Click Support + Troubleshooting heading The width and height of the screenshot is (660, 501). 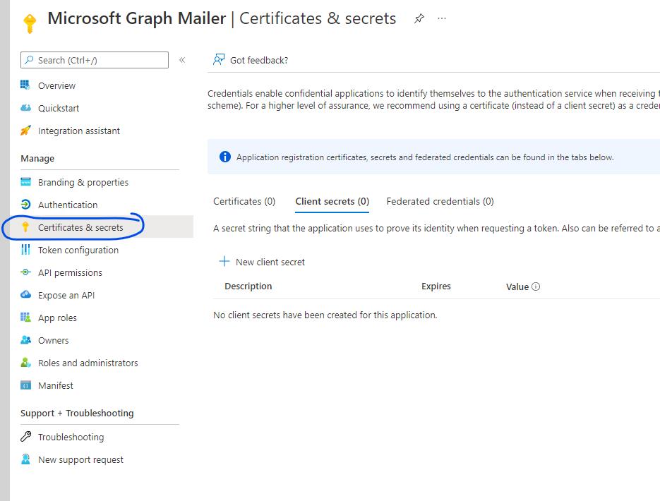tap(77, 413)
